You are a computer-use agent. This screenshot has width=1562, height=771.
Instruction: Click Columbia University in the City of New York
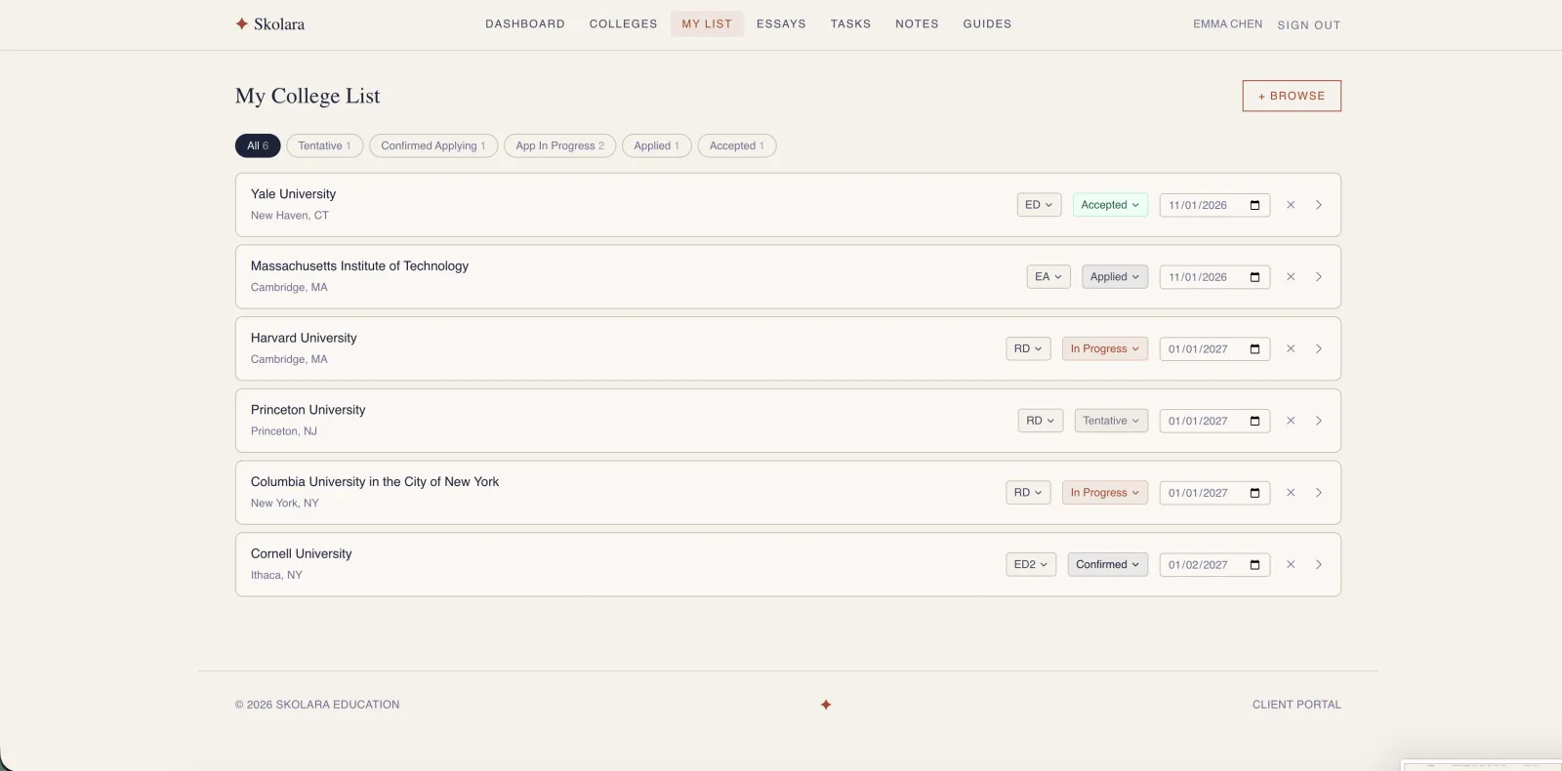click(x=375, y=482)
